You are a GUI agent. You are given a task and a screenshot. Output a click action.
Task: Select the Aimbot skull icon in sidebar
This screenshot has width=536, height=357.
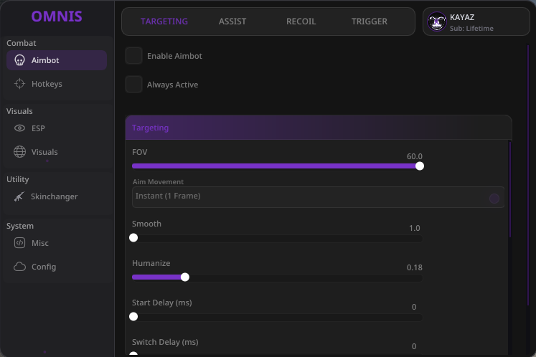[19, 60]
